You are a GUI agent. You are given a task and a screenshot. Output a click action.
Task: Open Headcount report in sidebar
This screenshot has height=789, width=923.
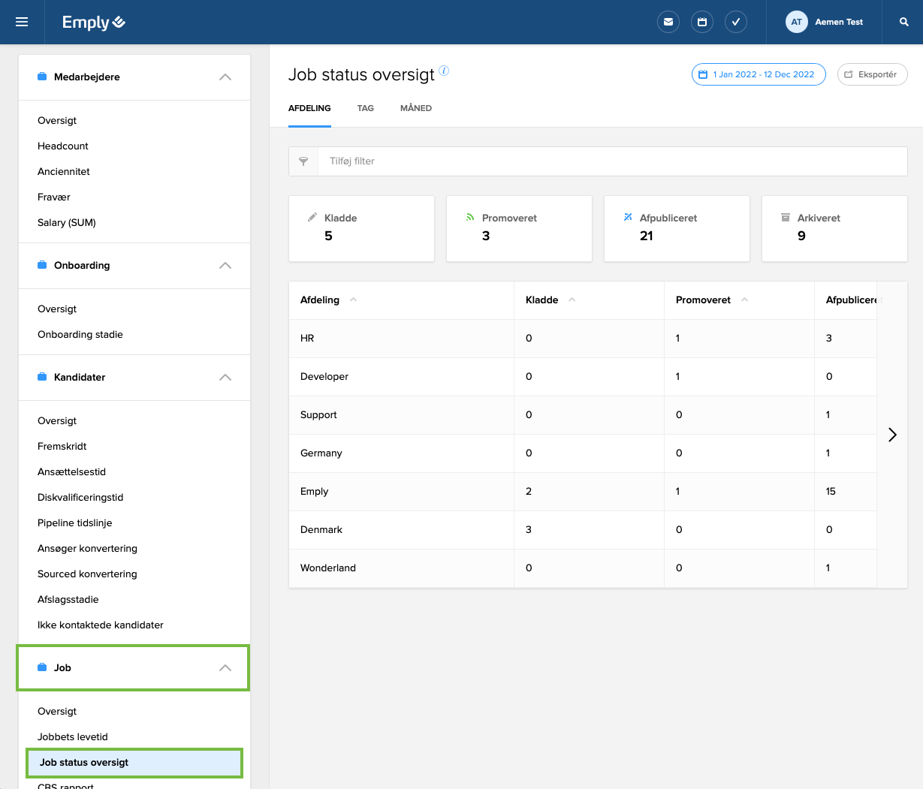coord(63,146)
